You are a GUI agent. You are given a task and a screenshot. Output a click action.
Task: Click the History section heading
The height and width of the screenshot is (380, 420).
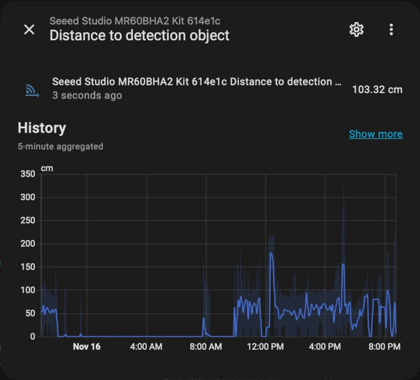point(42,128)
